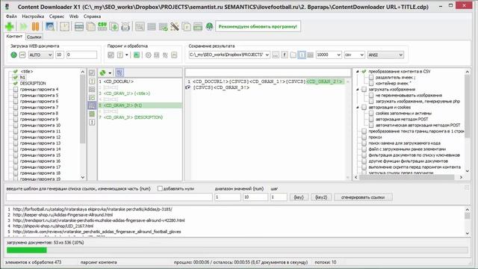Collapse загружать изображения tree node
This screenshot has width=478, height=269.
(358, 90)
